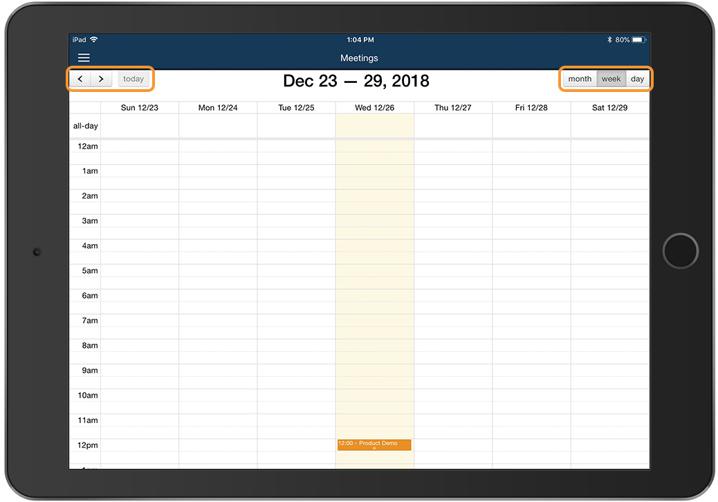The height and width of the screenshot is (502, 718).
Task: Click the 1am time label
Action: (x=90, y=171)
